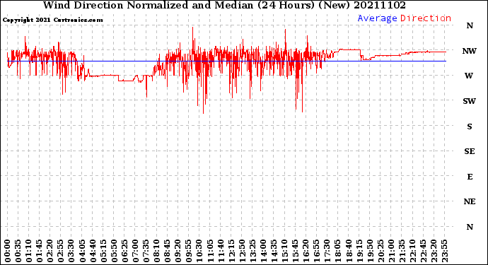Click the 'NE' axis label
The height and width of the screenshot is (265, 488).
(x=470, y=202)
